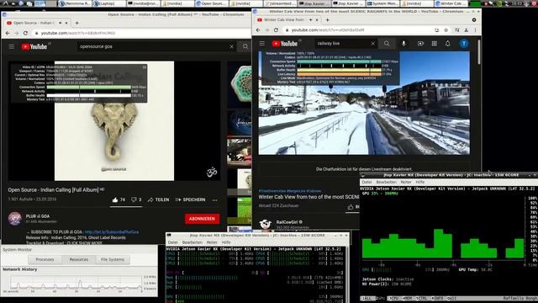Switch to Remmina taskbar entry
Image resolution: width=538 pixels, height=303 pixels.
(x=75, y=3)
